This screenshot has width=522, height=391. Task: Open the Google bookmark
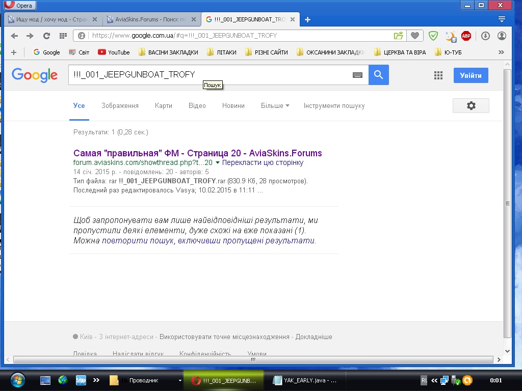coord(46,52)
